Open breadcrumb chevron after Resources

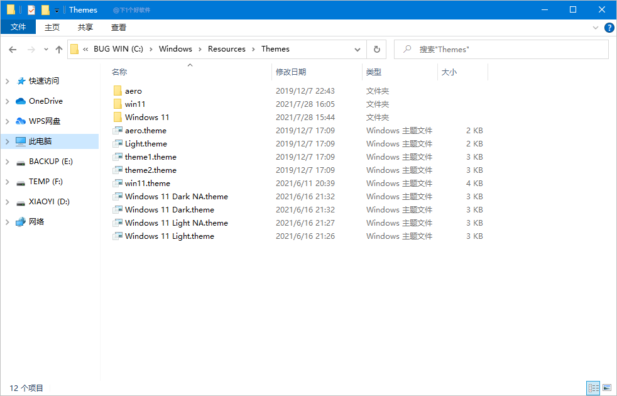[x=253, y=49]
